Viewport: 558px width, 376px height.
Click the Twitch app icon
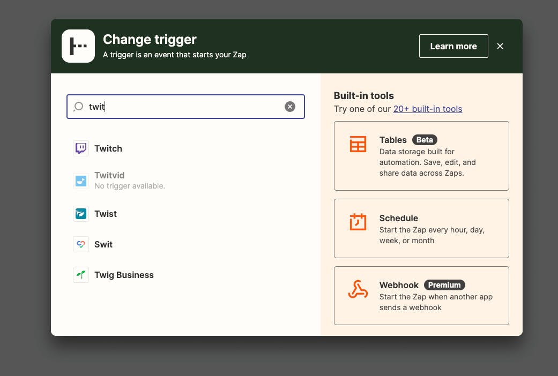[81, 148]
